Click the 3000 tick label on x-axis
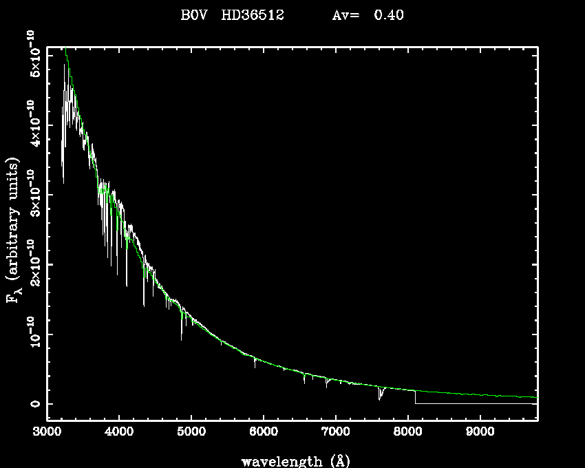Screen dimensions: 585x468 (x=47, y=432)
